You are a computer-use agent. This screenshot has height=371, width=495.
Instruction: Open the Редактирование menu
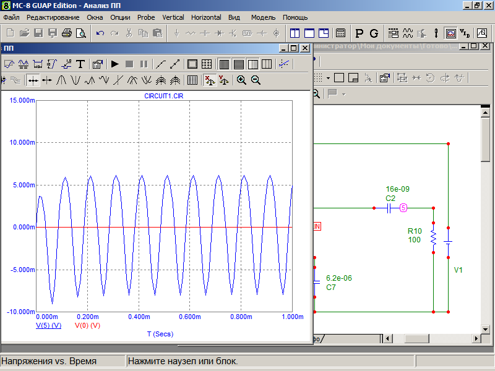coord(53,17)
